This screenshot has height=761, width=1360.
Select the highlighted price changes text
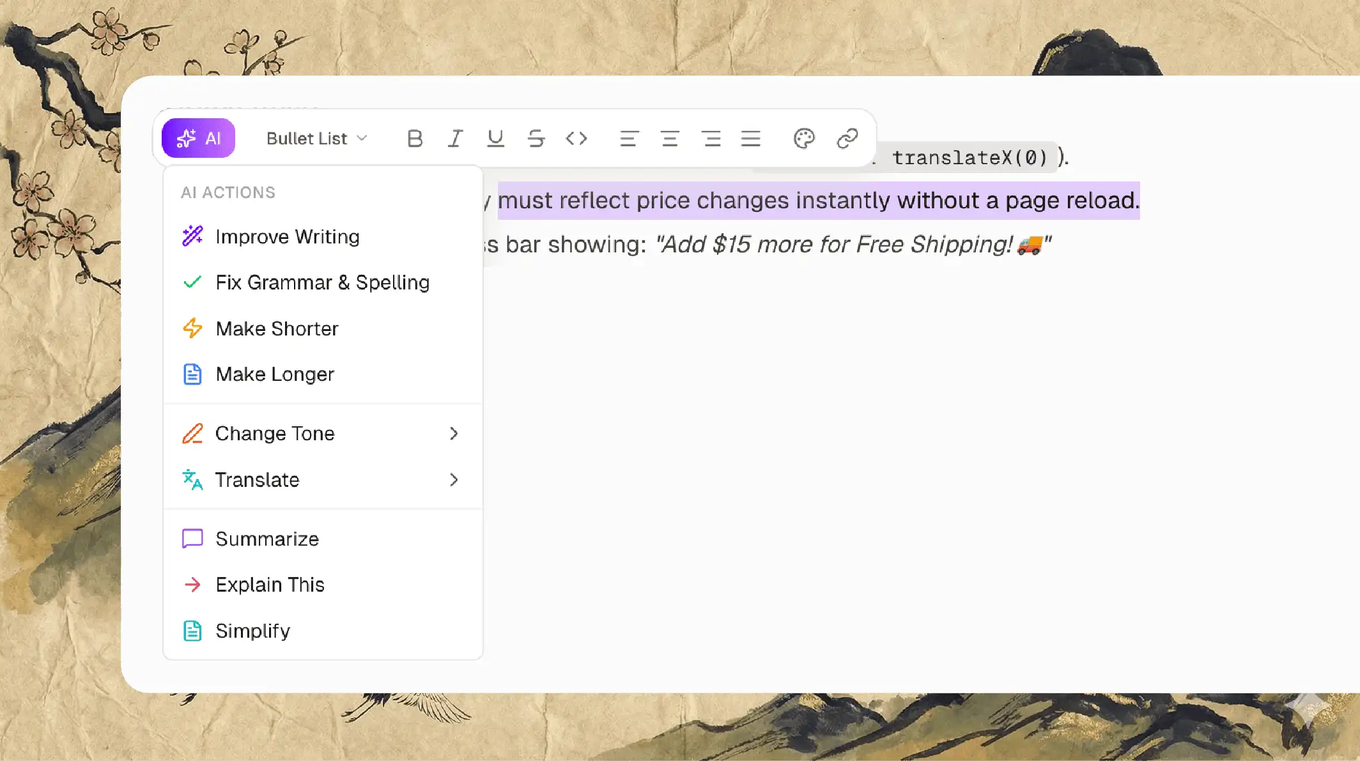818,200
